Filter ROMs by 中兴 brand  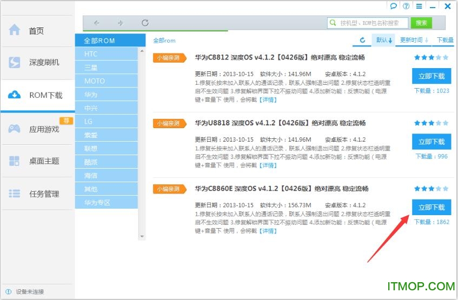[107, 108]
